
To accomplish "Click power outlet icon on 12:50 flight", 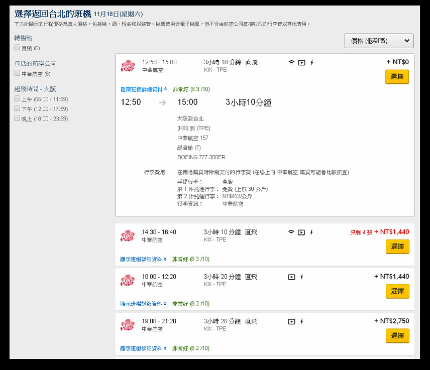I will [x=312, y=62].
